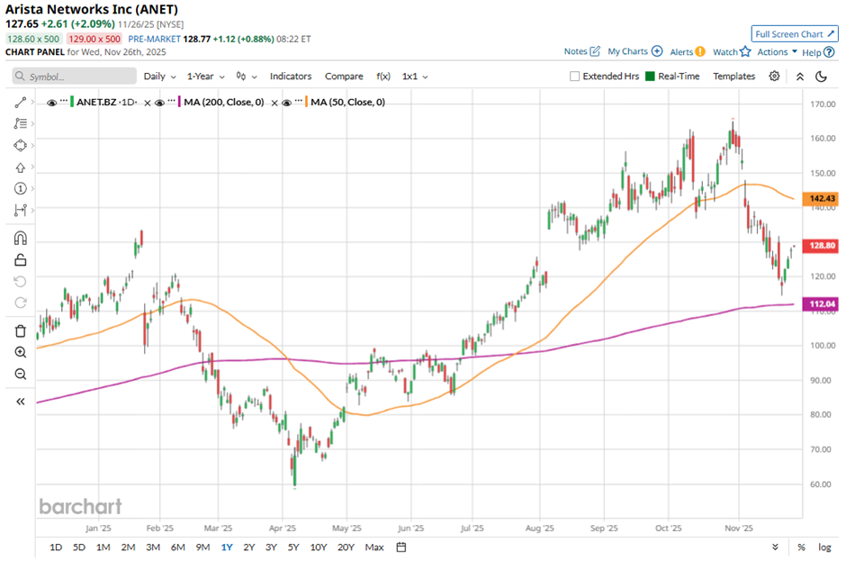The image size is (846, 561).
Task: Open the Actions dropdown menu
Action: click(777, 52)
